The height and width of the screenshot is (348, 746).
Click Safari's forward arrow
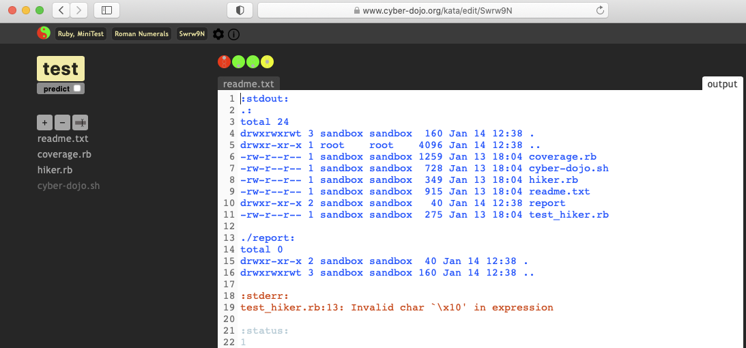[x=78, y=10]
